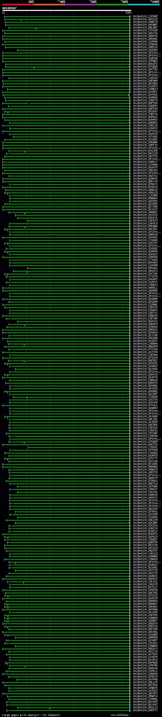Click the UniRef100_C5BTT9 label
This screenshot has height=717, width=162.
pyautogui.click(x=145, y=114)
